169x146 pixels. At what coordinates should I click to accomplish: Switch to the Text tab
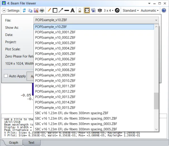[x=31, y=143]
